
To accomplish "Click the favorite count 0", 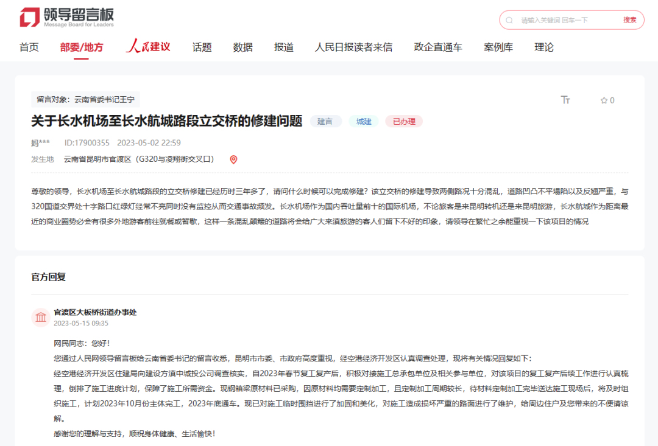I will coord(612,100).
